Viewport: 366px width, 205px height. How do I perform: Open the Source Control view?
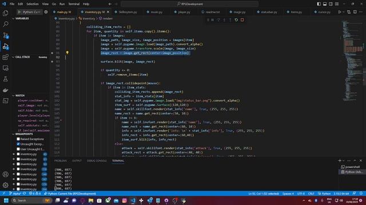coord(5,35)
